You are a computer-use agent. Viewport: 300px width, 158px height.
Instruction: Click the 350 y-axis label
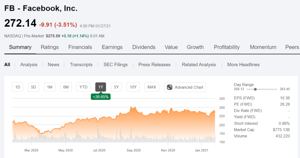coord(222,99)
